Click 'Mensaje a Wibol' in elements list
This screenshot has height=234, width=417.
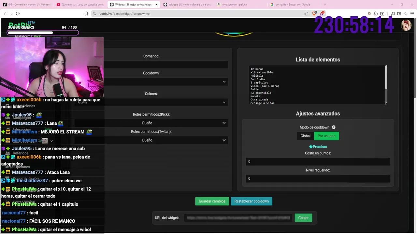[x=262, y=103]
